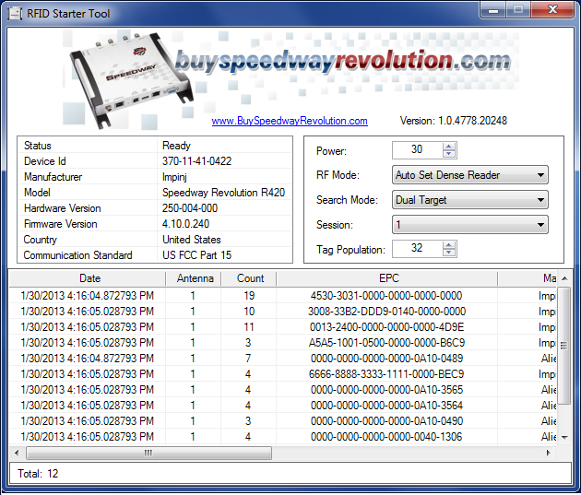Select row with EPC 0000-0000-0000-0000-0A10-0489
Viewport: 581px width, 495px height.
283,359
